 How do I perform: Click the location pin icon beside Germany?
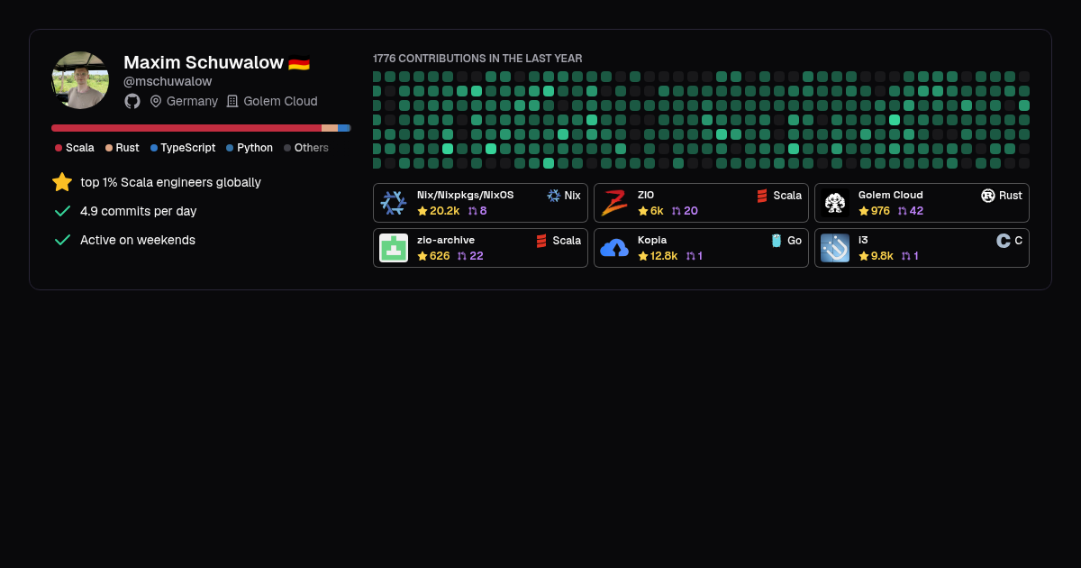156,101
